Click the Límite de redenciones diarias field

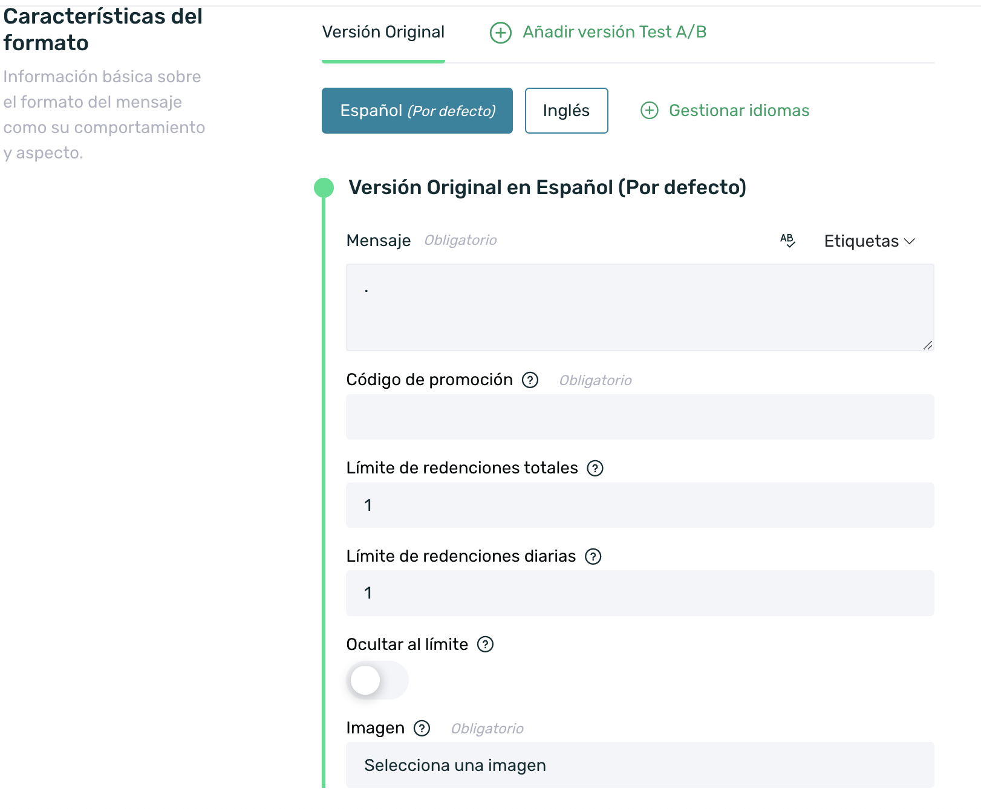640,593
